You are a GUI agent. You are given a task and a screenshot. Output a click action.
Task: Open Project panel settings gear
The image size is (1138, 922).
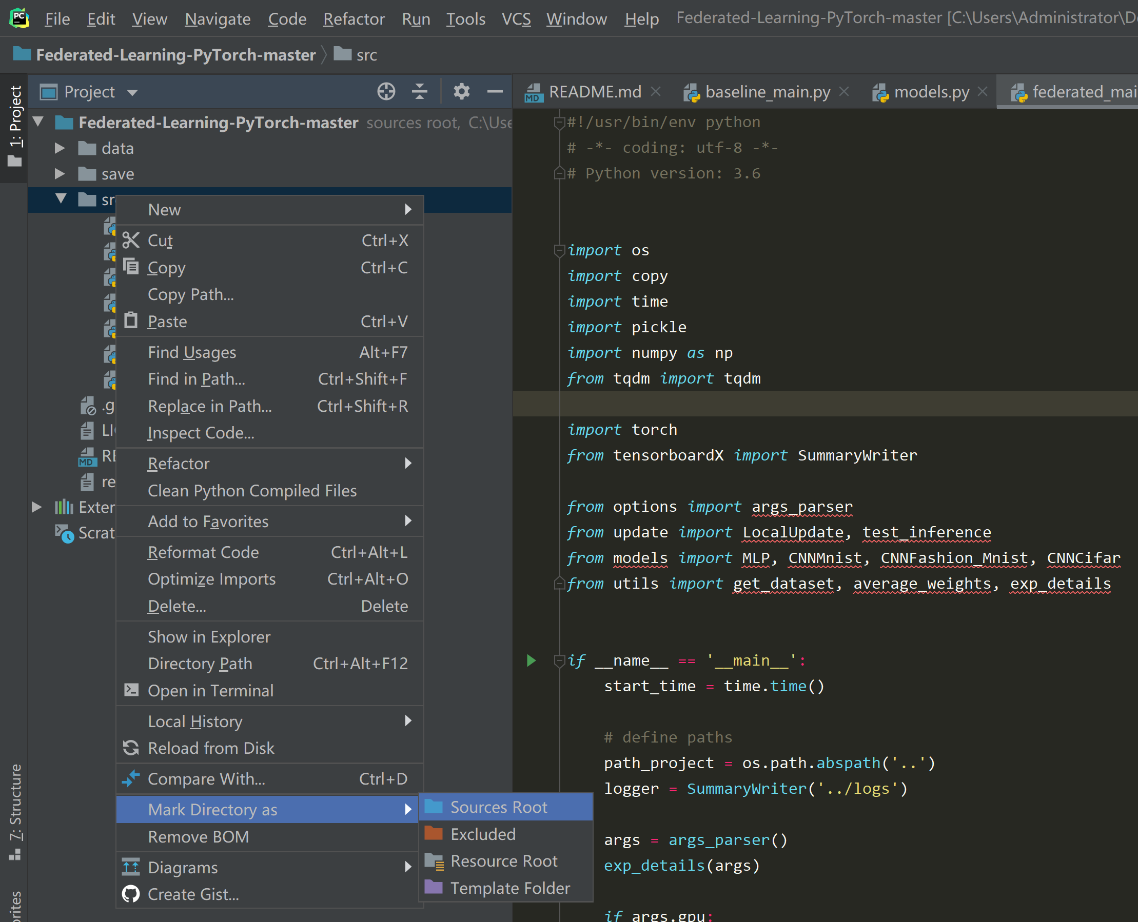tap(461, 92)
